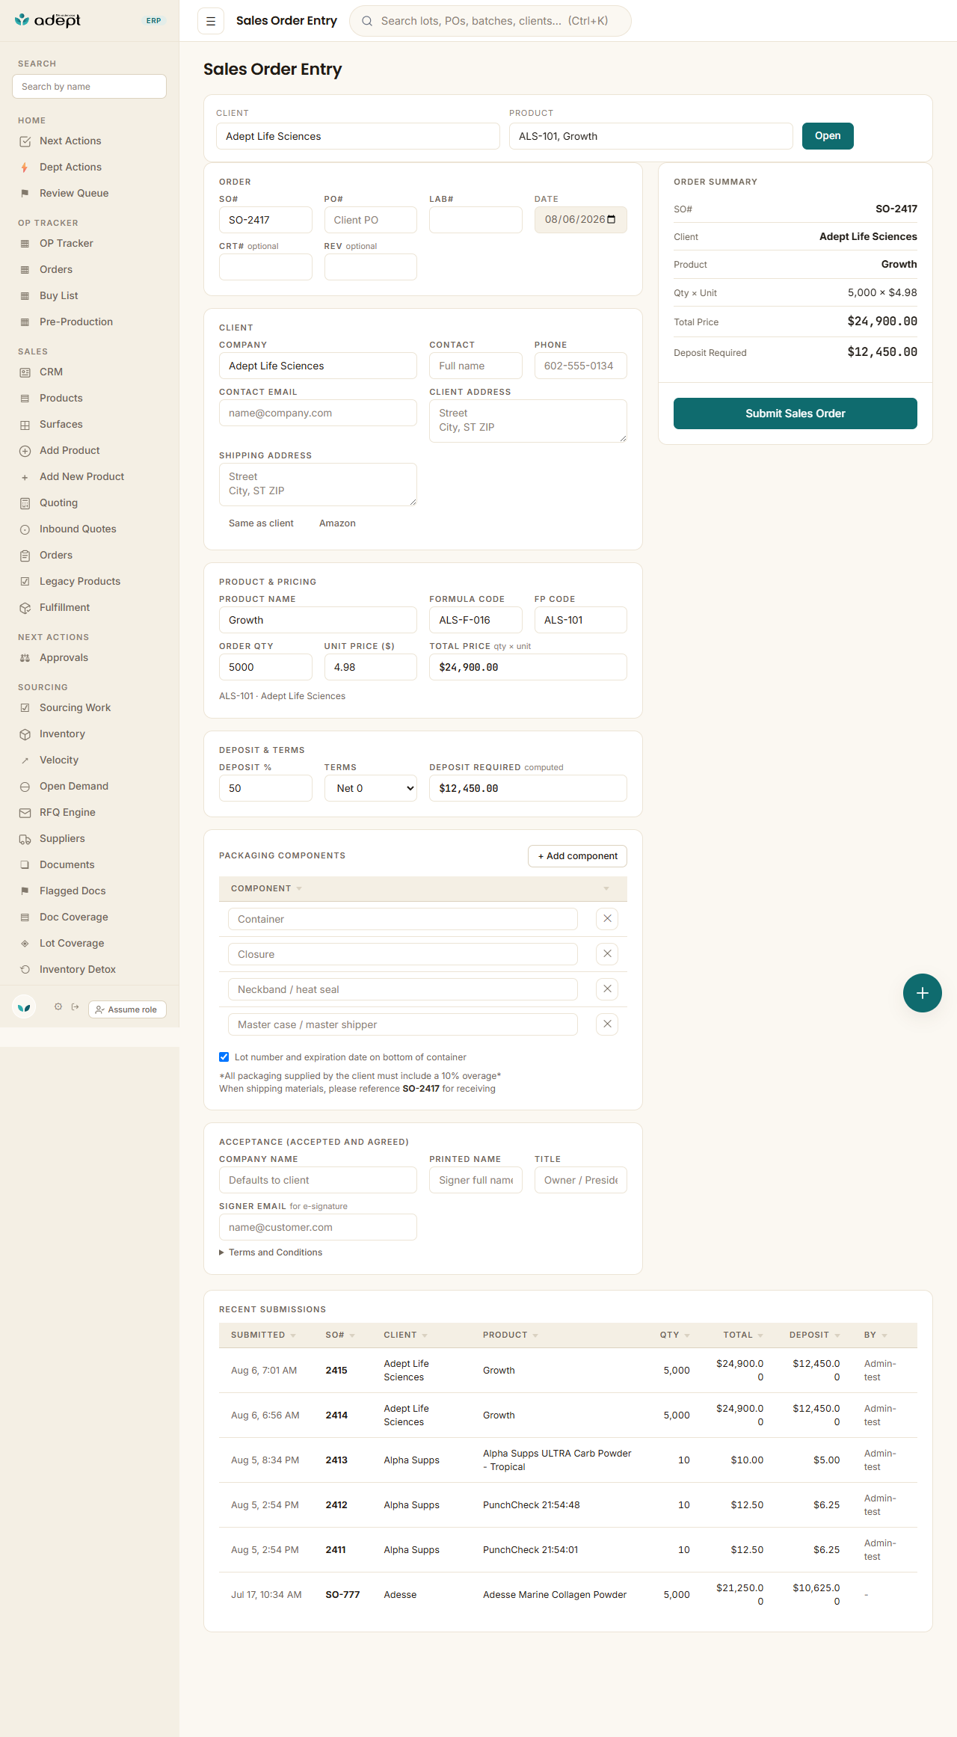
Task: Toggle the hamburger sidebar menu button
Action: pos(211,21)
